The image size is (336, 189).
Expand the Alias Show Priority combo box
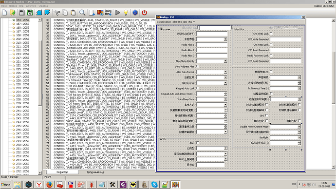coord(212,61)
